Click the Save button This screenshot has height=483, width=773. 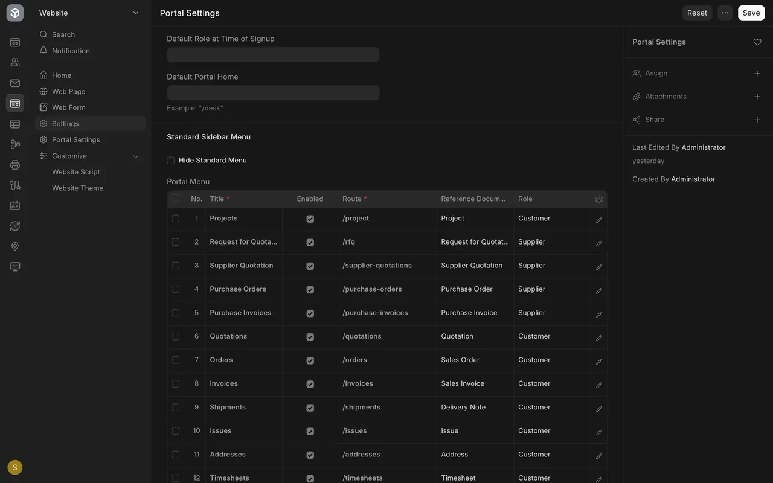coord(751,13)
